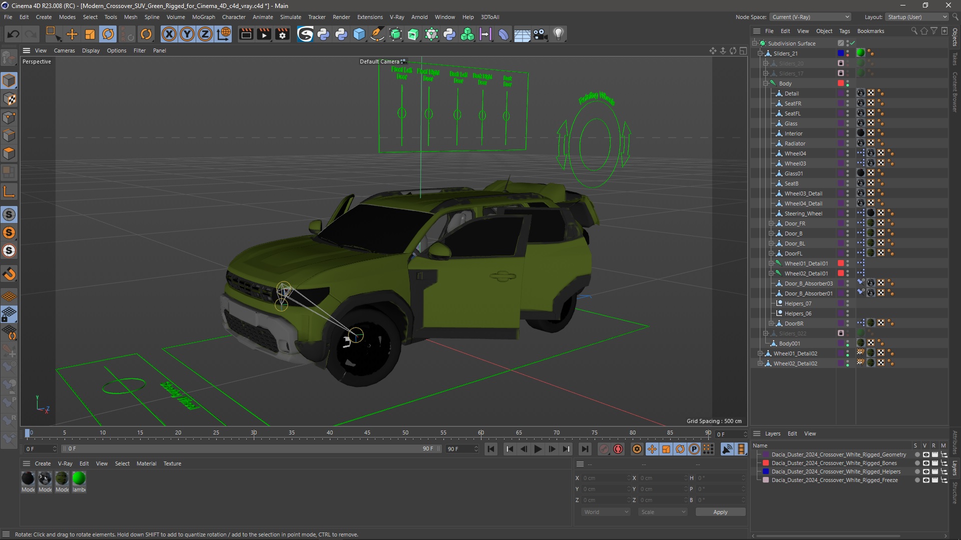The height and width of the screenshot is (540, 961).
Task: Open the World coordinate dropdown
Action: (x=606, y=512)
